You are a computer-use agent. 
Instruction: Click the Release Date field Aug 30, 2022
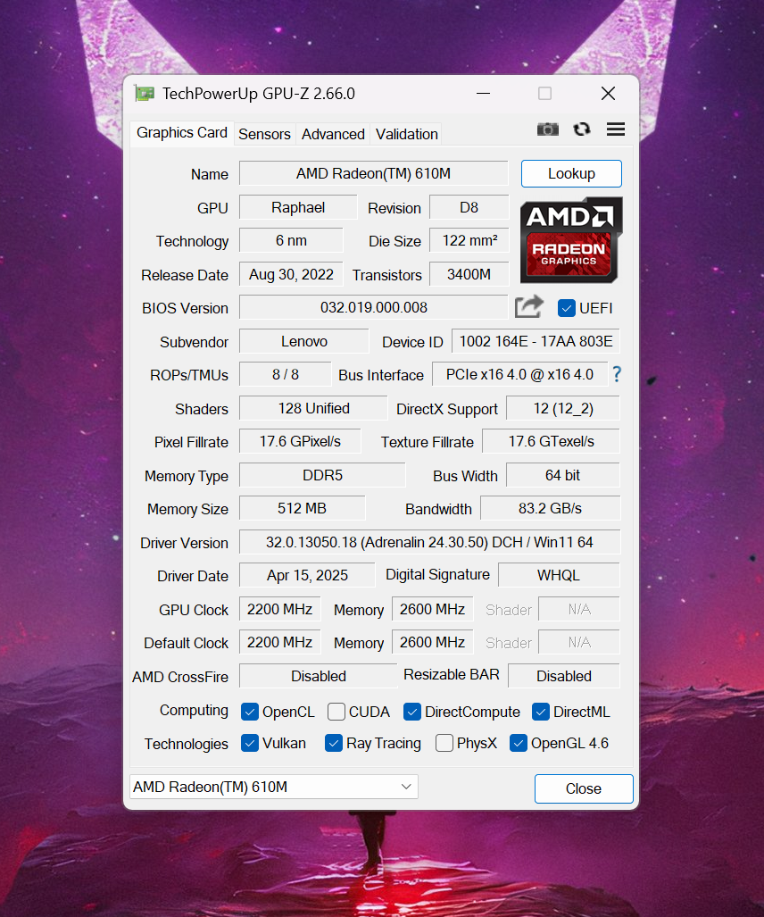[291, 274]
